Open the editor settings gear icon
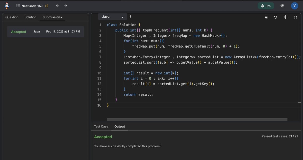 pos(285,17)
